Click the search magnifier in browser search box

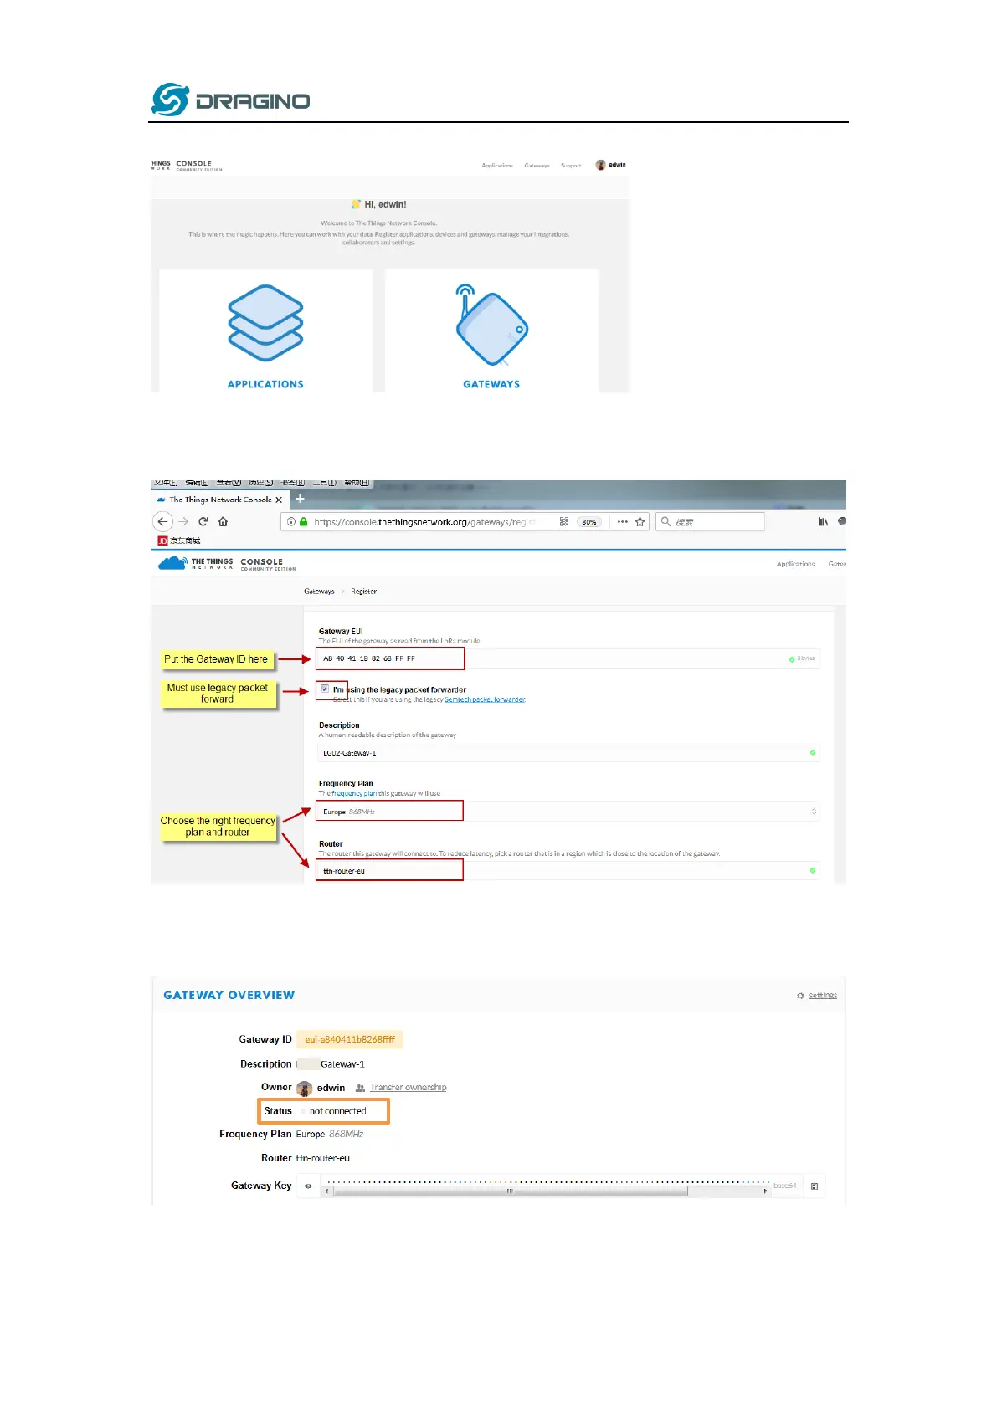[x=666, y=521]
